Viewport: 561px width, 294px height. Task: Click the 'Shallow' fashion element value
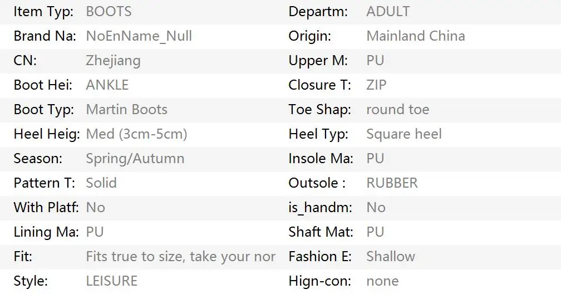click(390, 257)
